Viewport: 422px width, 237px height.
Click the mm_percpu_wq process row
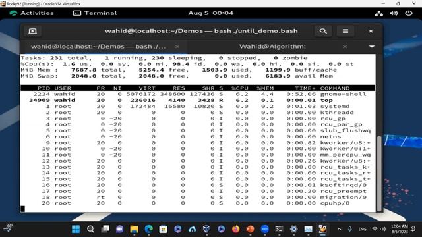click(x=198, y=155)
